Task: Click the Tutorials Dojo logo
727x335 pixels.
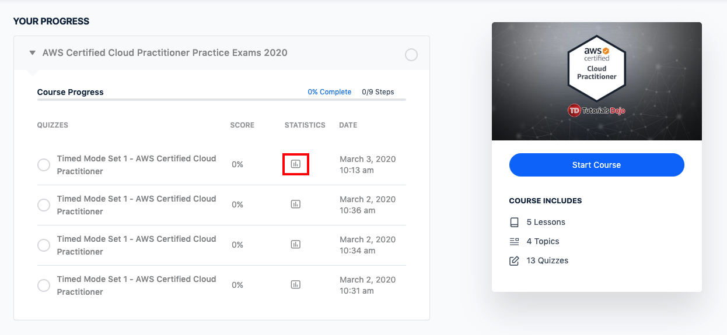Action: (x=596, y=110)
